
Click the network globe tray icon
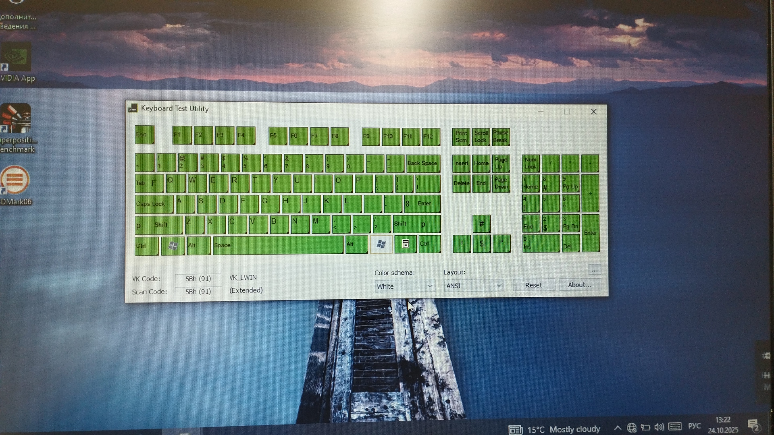click(x=632, y=428)
